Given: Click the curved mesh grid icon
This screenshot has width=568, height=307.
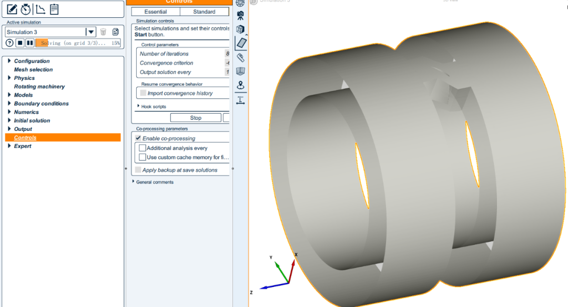Looking at the screenshot, I should 240,71.
